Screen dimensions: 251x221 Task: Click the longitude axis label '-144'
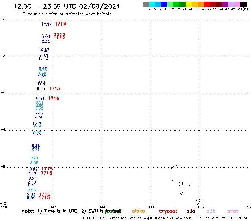point(101,207)
